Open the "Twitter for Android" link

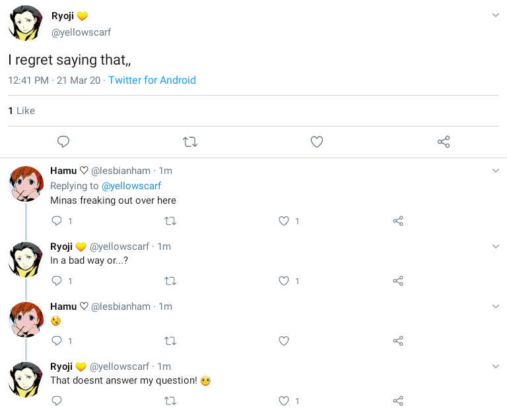pos(152,80)
